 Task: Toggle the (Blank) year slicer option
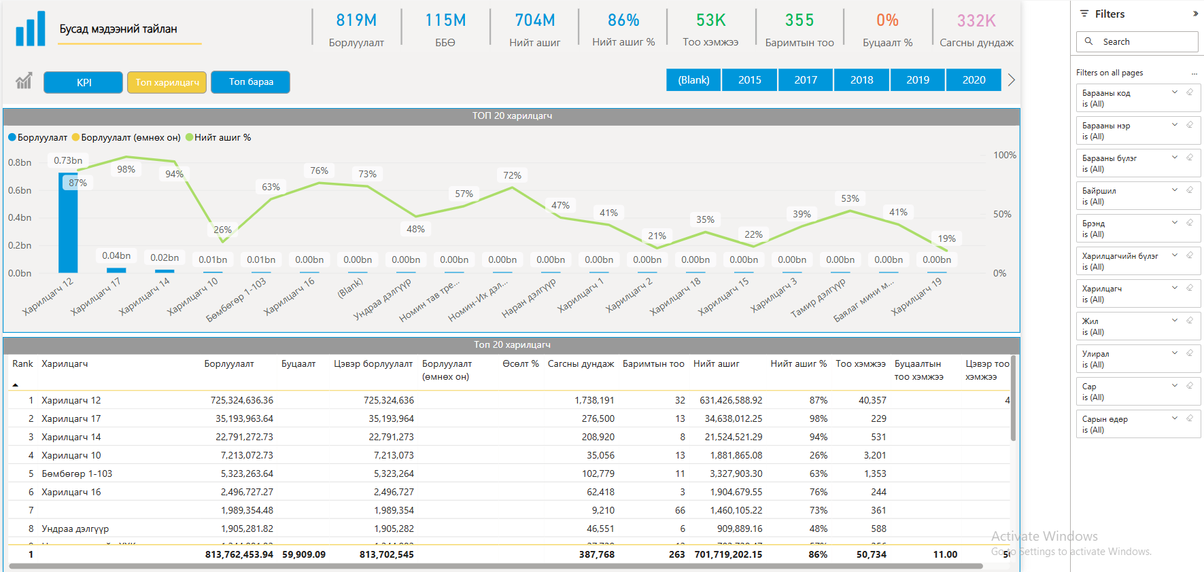[x=693, y=80]
